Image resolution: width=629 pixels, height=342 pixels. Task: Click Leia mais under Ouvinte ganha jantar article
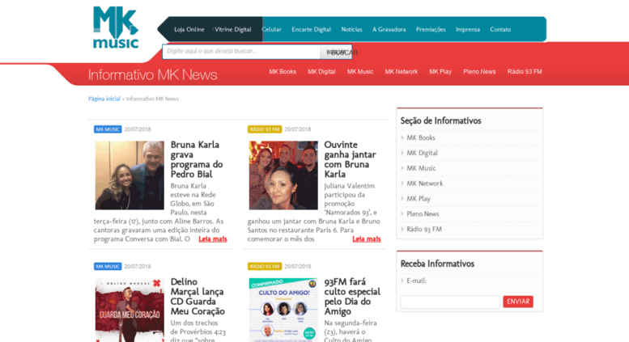click(366, 239)
